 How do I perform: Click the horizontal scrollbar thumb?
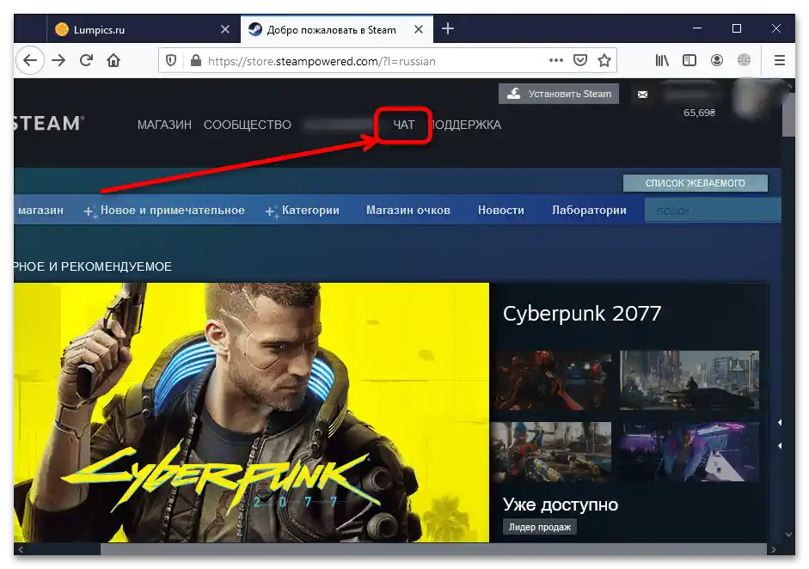click(x=433, y=550)
